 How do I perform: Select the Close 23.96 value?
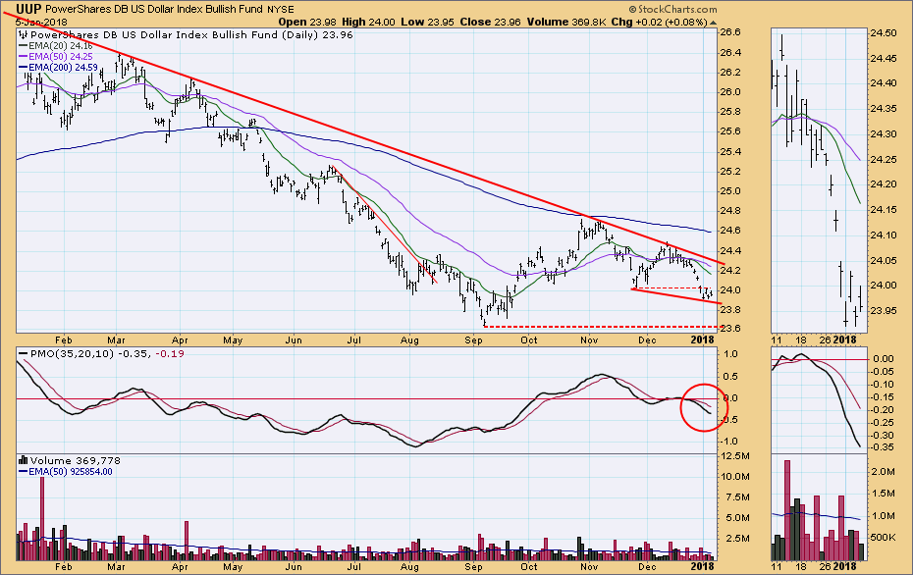(x=490, y=23)
